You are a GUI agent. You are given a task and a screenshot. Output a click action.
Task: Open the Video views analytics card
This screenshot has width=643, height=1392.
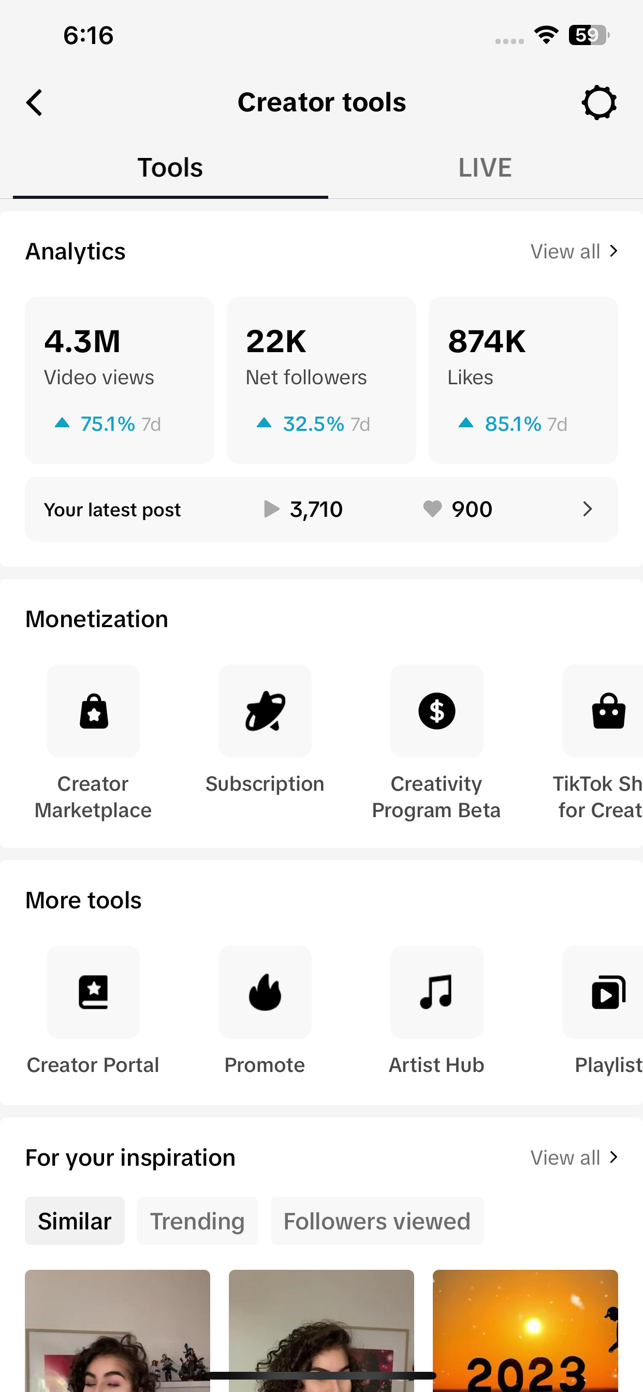pos(120,380)
